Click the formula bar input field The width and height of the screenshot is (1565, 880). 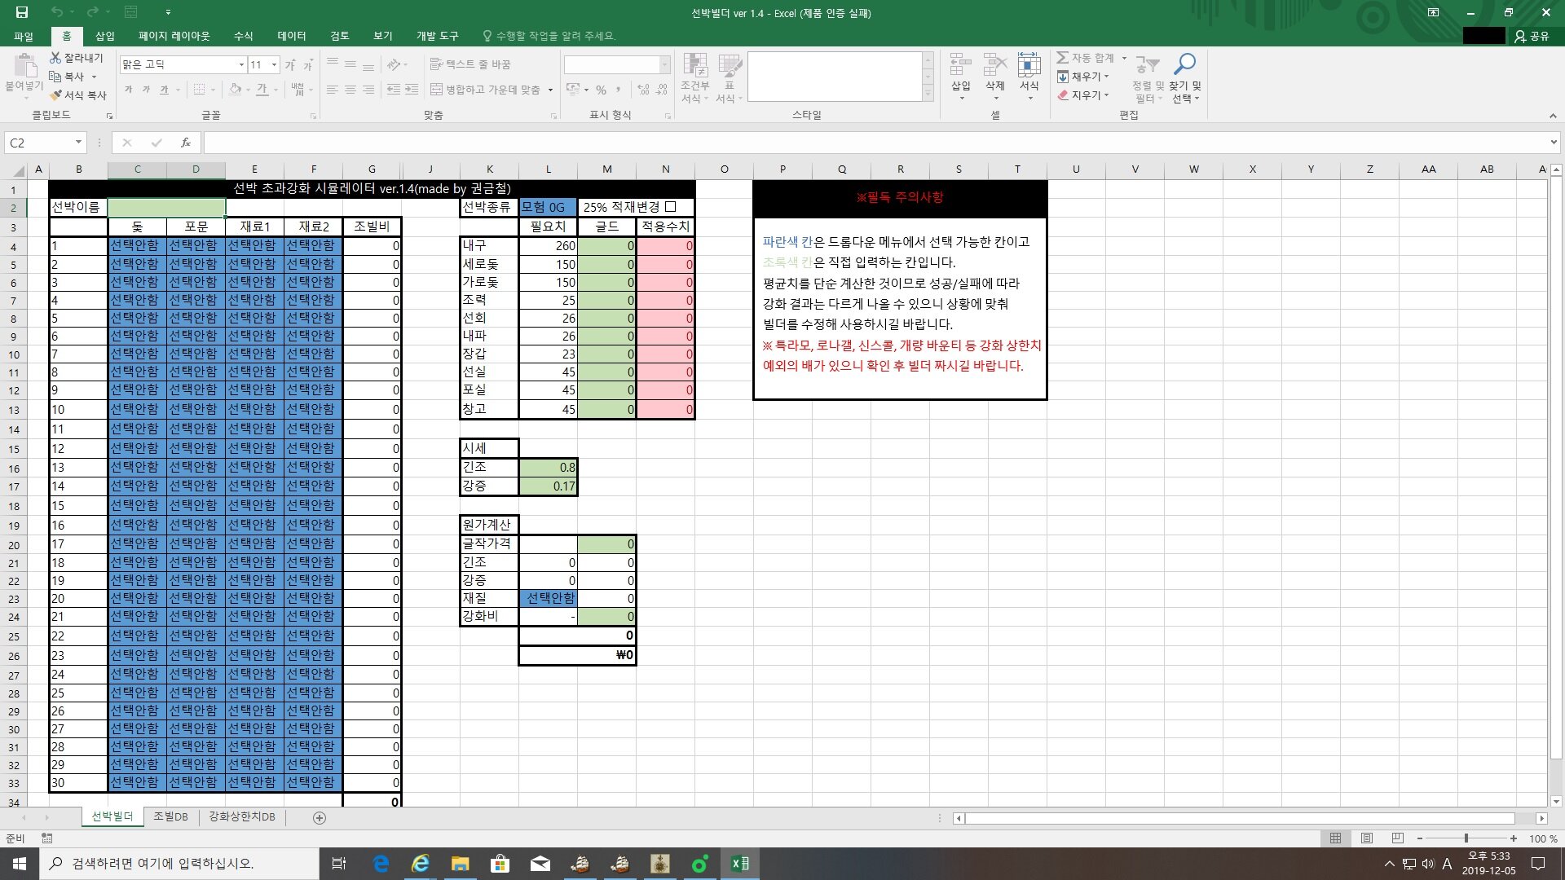[875, 143]
